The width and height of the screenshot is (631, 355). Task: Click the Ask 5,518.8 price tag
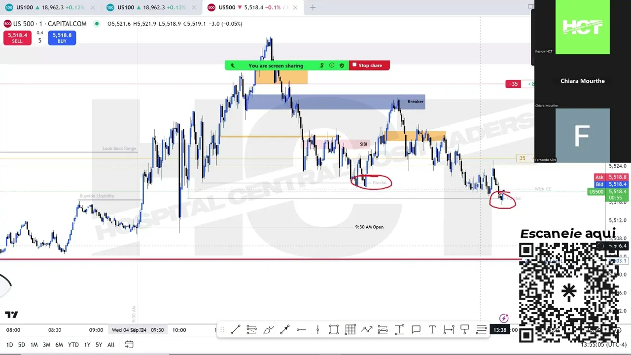(611, 177)
